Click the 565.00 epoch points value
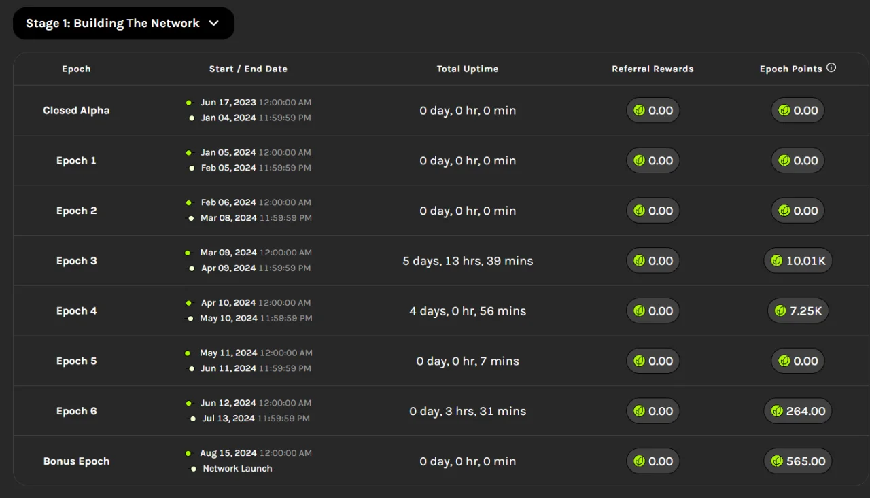This screenshot has height=498, width=870. pos(806,461)
